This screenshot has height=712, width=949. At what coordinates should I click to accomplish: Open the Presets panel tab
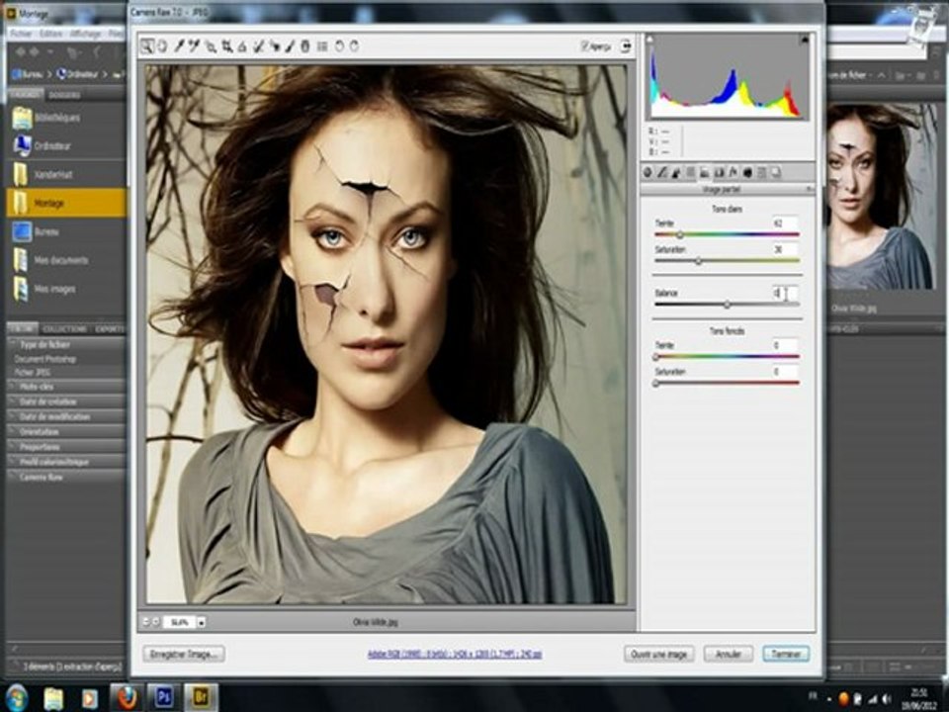tap(761, 172)
